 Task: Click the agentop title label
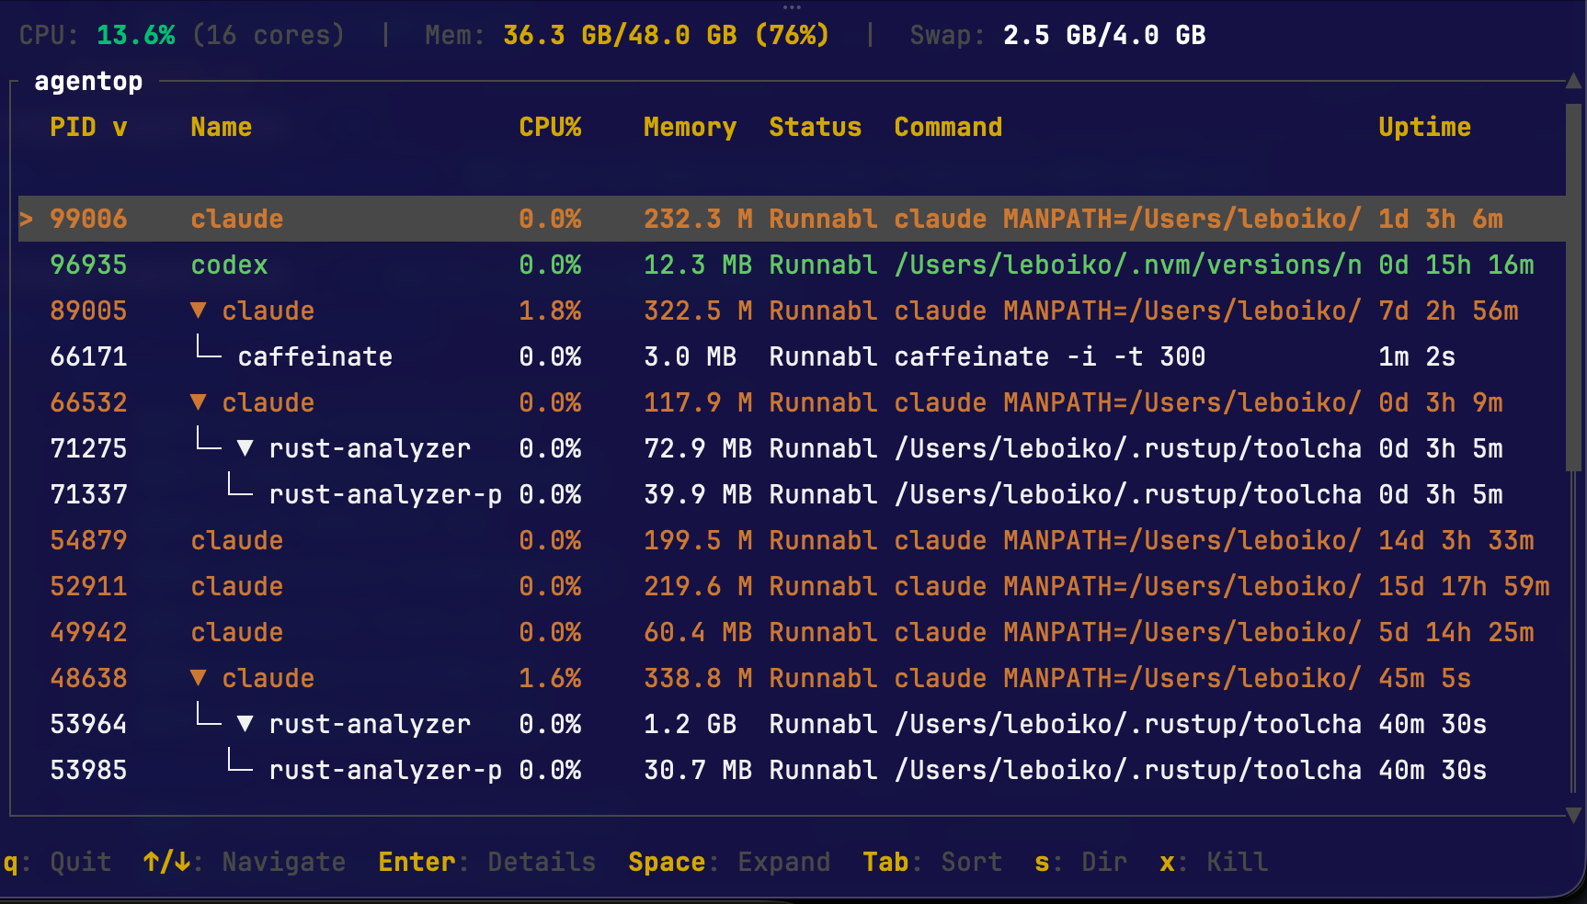tap(88, 81)
